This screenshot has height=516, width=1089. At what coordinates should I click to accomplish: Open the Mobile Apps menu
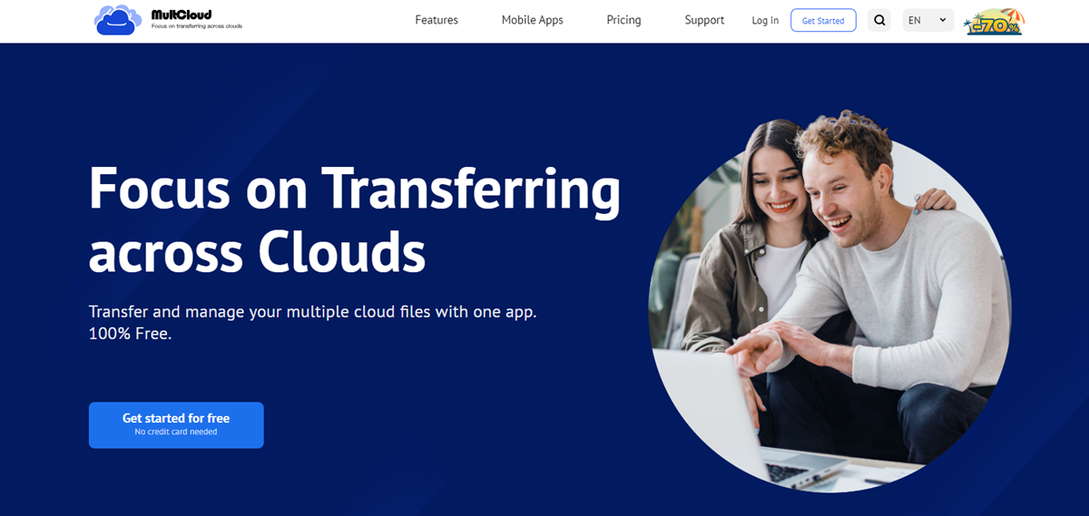tap(533, 20)
